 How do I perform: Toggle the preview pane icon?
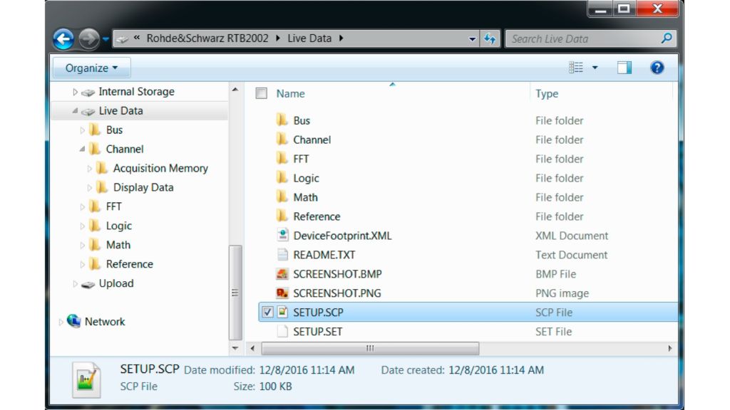[624, 68]
